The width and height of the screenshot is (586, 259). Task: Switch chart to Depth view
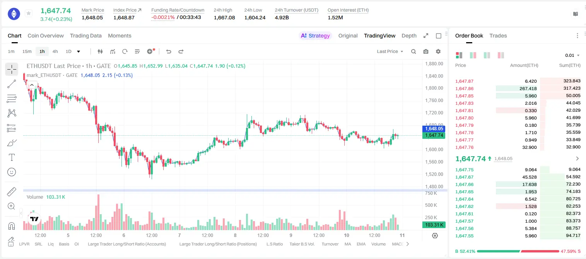click(409, 36)
